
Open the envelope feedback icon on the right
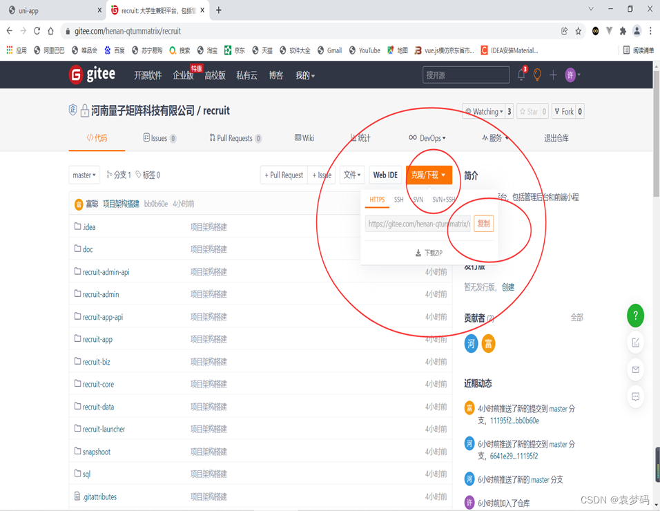pyautogui.click(x=635, y=369)
